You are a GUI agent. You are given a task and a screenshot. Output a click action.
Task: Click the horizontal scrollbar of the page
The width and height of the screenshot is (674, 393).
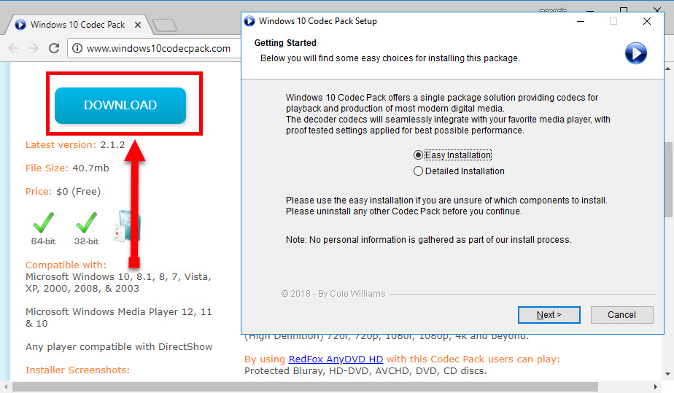pos(305,386)
